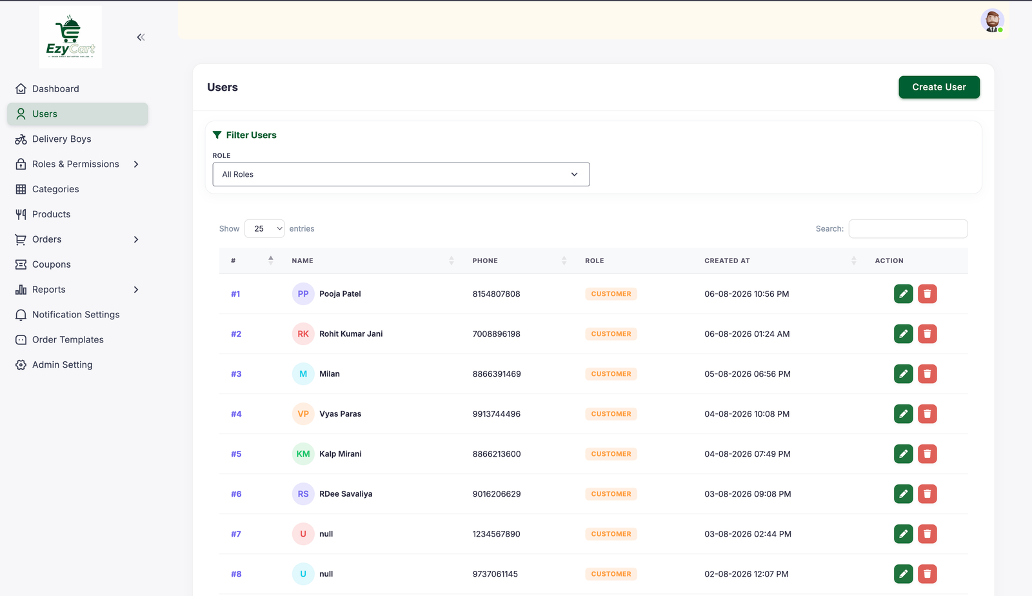Image resolution: width=1032 pixels, height=596 pixels.
Task: Open Categories in sidebar
Action: coord(77,190)
